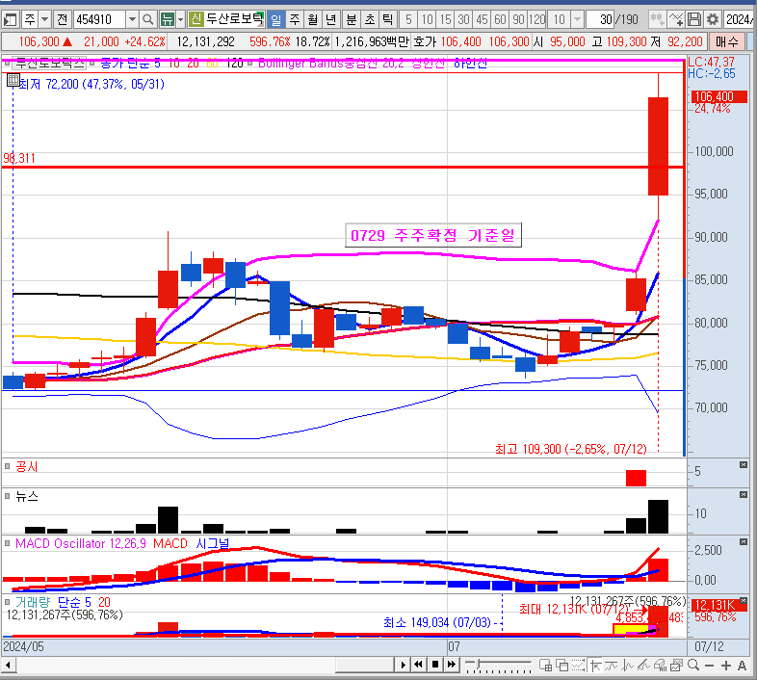The height and width of the screenshot is (680, 757).
Task: Click the window-with-grid icon in bottom toolbar
Action: [x=545, y=666]
